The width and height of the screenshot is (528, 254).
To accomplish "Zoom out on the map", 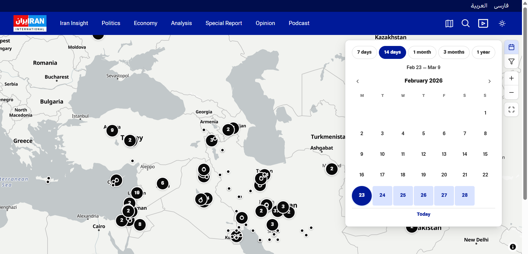I will 511,92.
